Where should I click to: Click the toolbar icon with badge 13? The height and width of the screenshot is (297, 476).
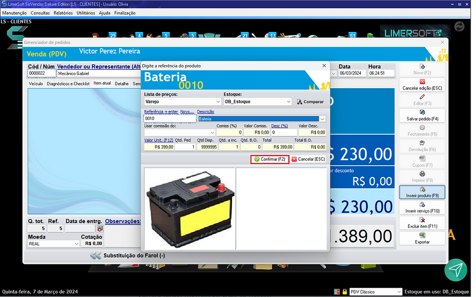[x=271, y=35]
